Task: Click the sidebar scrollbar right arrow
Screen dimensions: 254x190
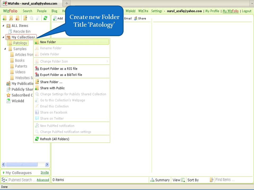Action: point(47,164)
